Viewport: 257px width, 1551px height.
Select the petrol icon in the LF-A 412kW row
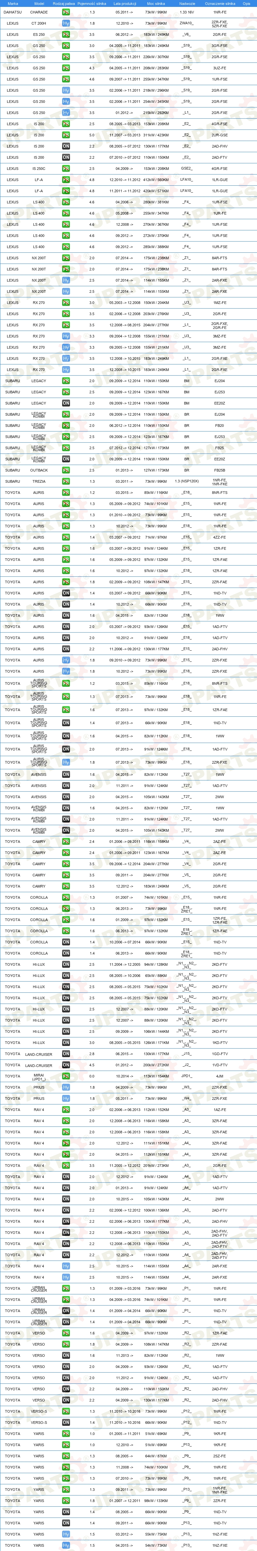click(66, 179)
